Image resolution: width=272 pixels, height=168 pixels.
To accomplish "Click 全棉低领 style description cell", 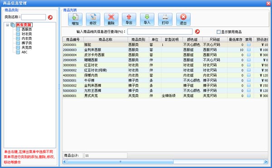I will tap(172, 95).
